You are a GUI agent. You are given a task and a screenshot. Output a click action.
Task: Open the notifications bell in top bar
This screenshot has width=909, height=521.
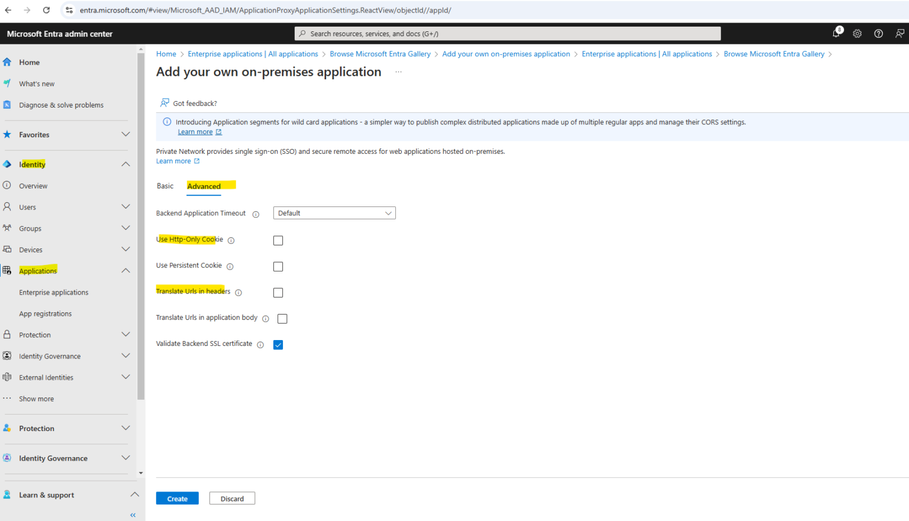click(x=836, y=33)
